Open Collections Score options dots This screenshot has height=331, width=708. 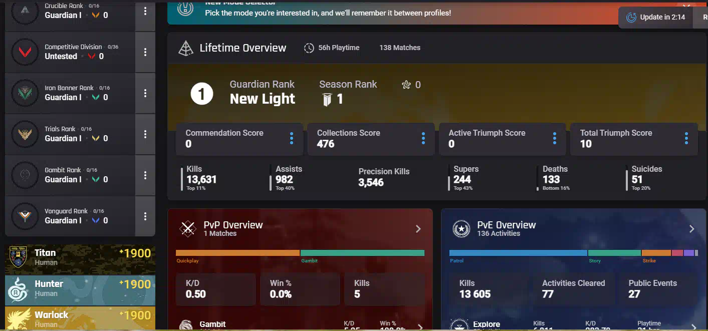tap(423, 139)
